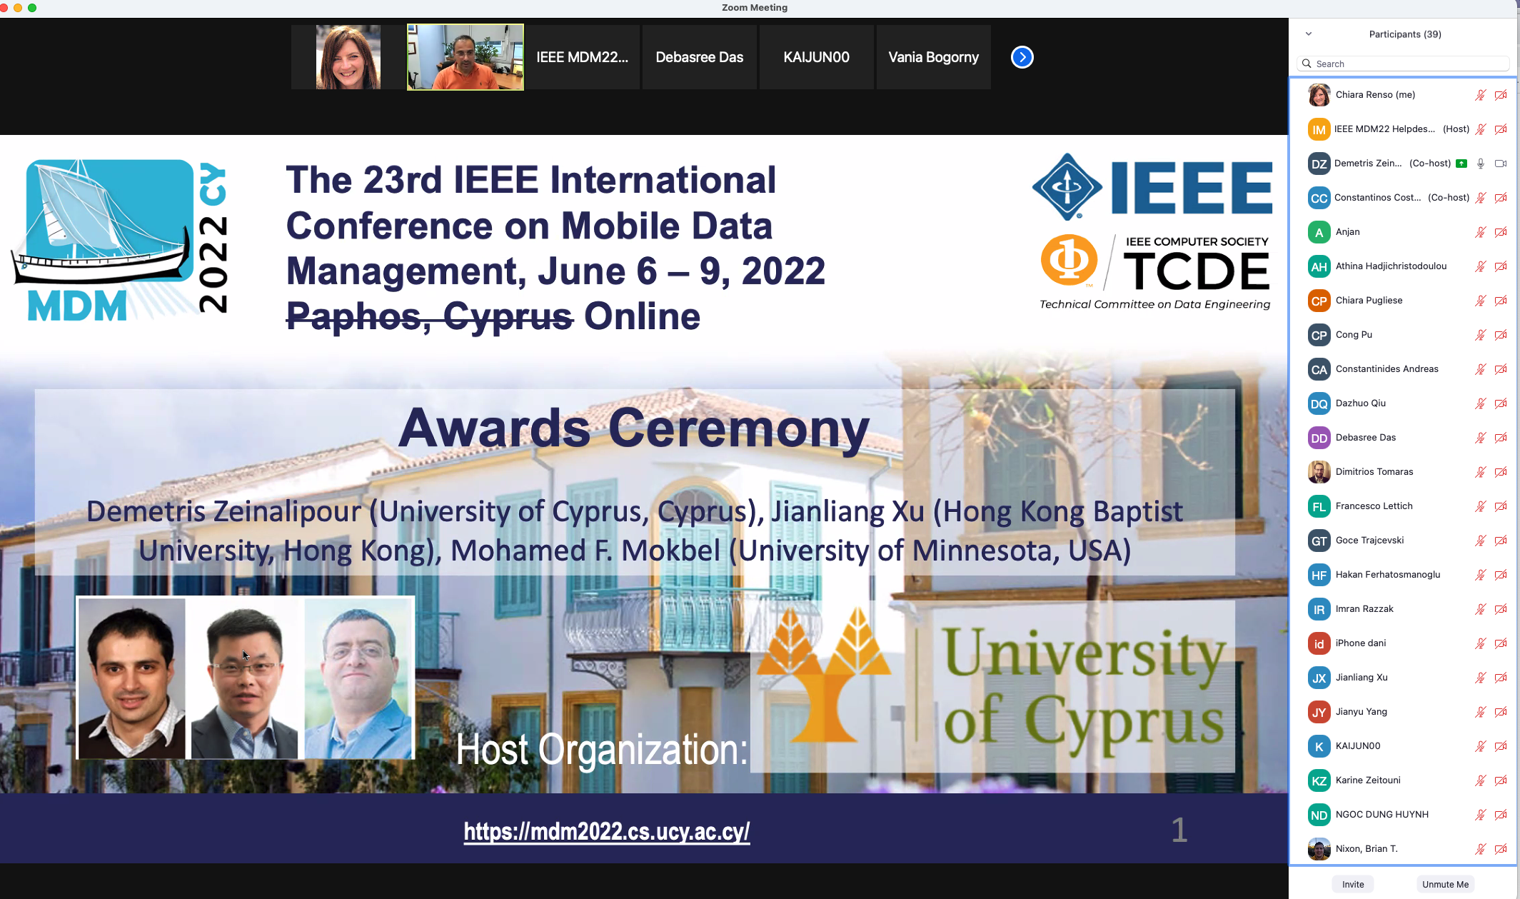Click Demetris Zein's green screen-share icon
The image size is (1520, 899).
tap(1461, 164)
